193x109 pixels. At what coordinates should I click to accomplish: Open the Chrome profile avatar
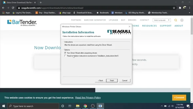(x=185, y=8)
